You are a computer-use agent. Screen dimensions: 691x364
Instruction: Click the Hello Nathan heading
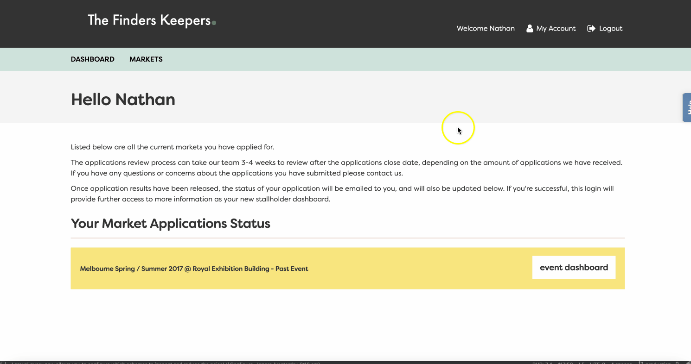tap(123, 100)
